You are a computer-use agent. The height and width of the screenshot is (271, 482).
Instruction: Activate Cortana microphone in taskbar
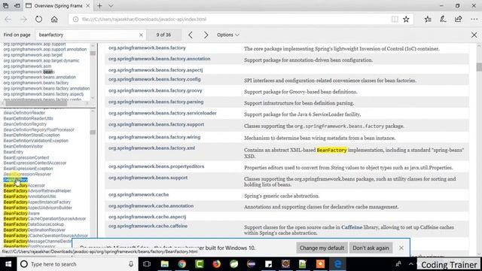coord(131,264)
